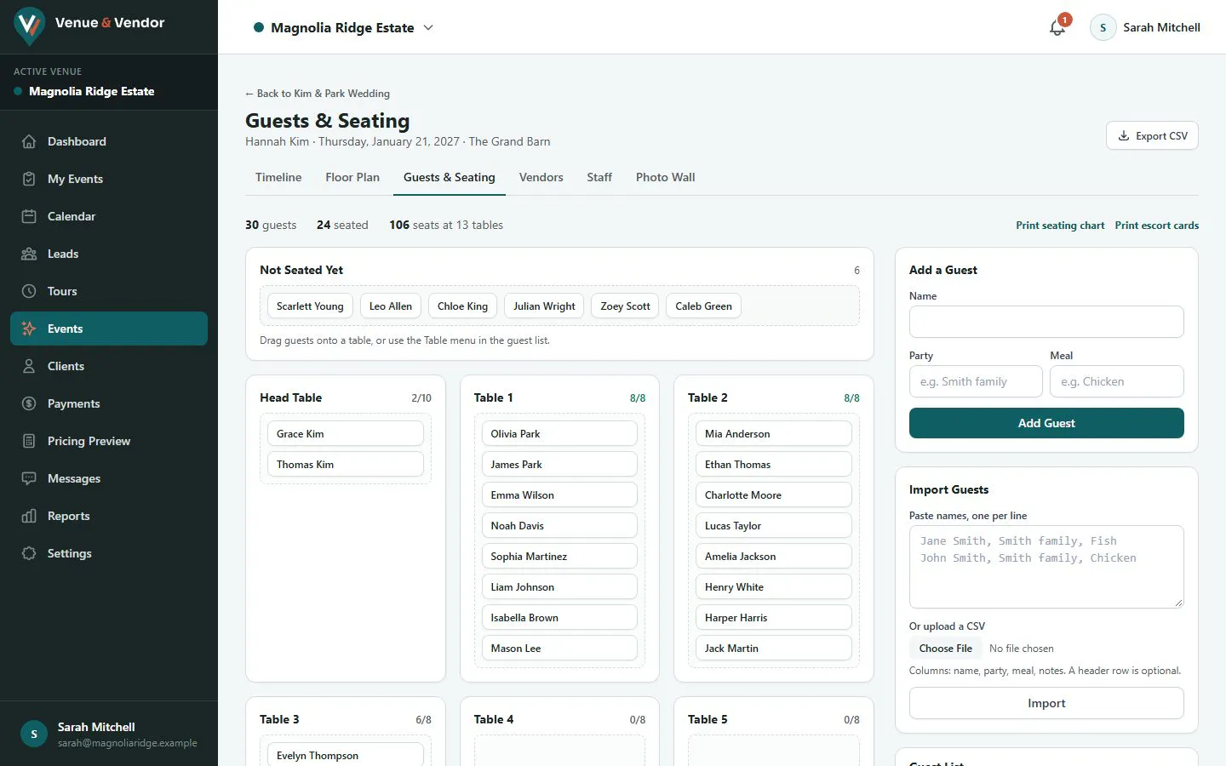Click the Reports bar chart icon
Screen dimensions: 1226x766
tap(29, 516)
